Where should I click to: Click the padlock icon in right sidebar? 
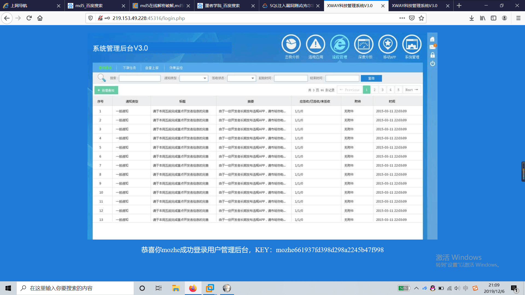[433, 55]
